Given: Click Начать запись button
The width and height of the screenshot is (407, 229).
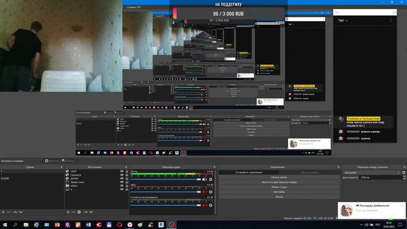Looking at the screenshot, I should point(279,177).
